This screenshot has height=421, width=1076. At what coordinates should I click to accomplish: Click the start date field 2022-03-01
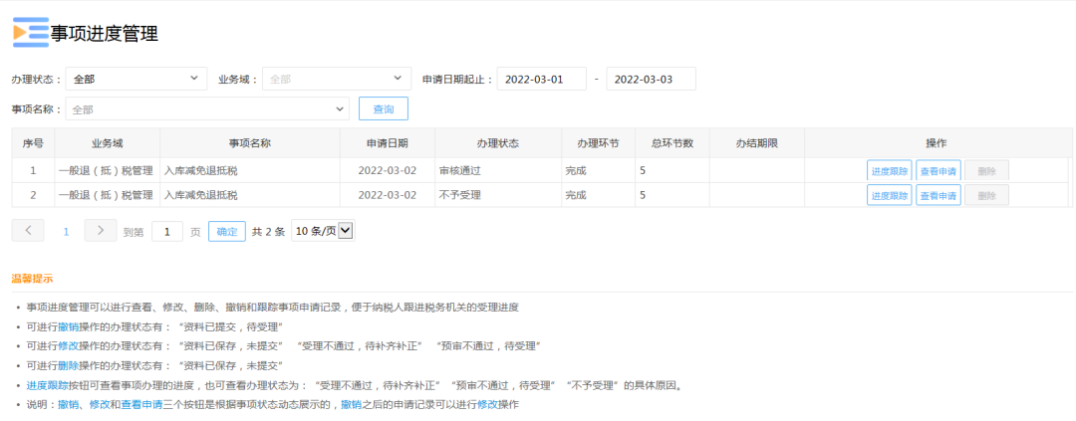click(x=541, y=79)
